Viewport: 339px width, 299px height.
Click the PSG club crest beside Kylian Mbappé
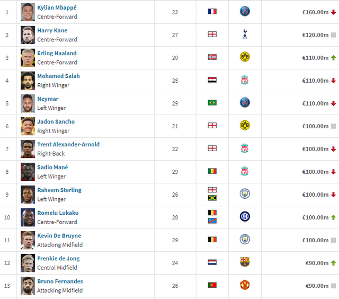(x=244, y=12)
